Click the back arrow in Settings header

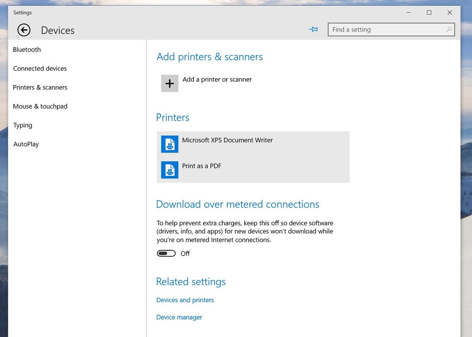click(24, 30)
